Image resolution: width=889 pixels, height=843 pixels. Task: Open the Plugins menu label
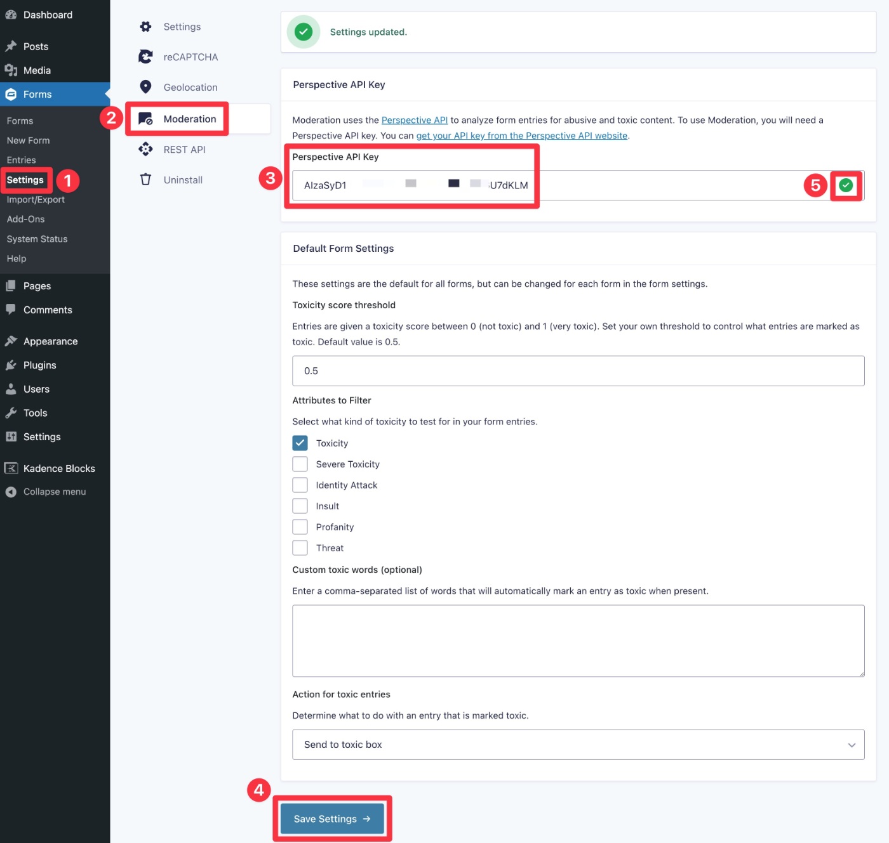pos(39,365)
